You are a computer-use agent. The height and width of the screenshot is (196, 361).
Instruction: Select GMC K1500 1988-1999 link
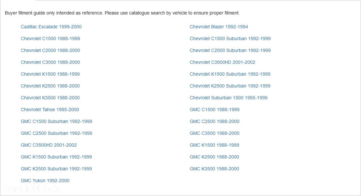tap(214, 145)
